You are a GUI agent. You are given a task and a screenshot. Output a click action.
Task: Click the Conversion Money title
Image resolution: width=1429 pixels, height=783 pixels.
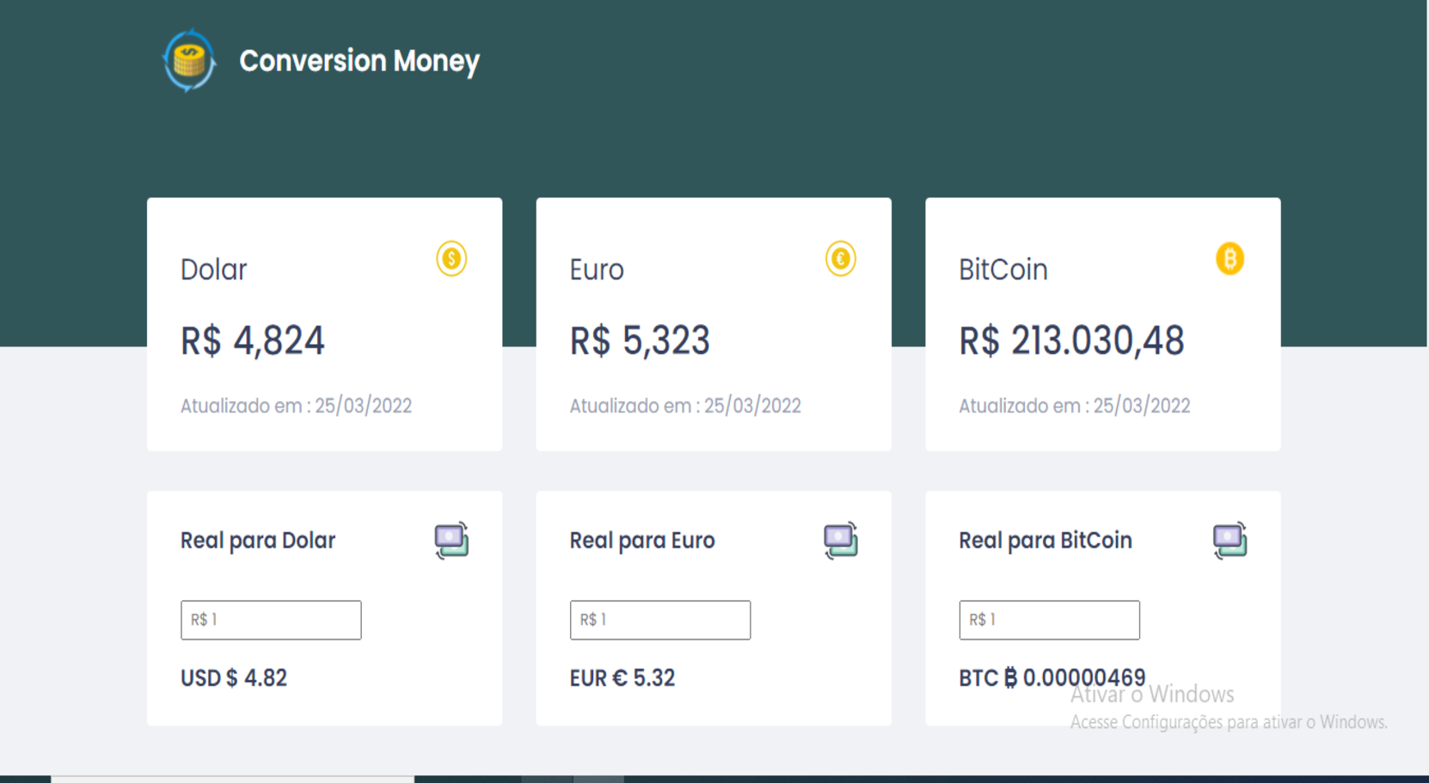click(x=359, y=60)
